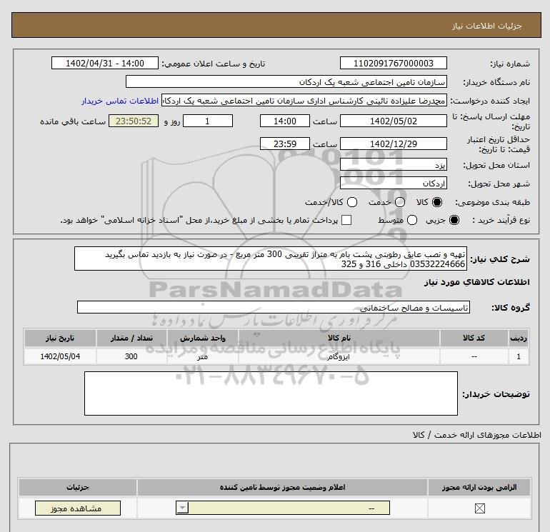Click the واحد شمارش column header
The width and height of the screenshot is (550, 532).
[203, 338]
